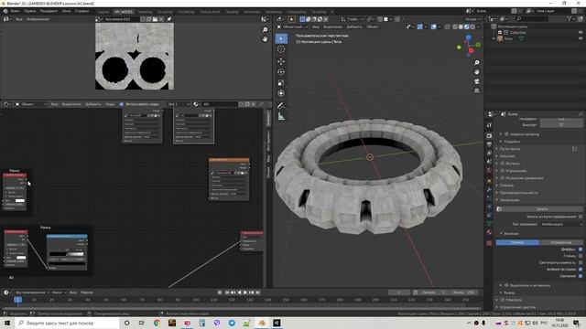
Task: Open the bake type dropdown
Action: tap(561, 224)
